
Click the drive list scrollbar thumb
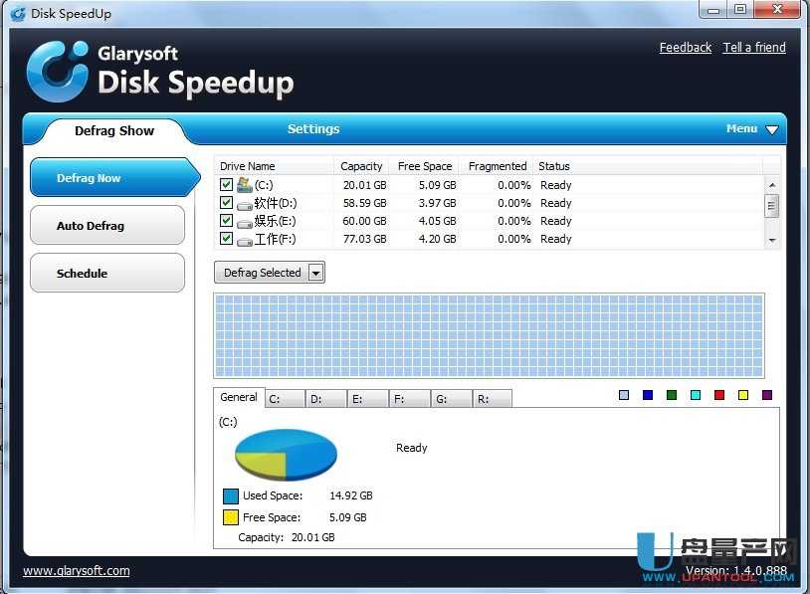pos(772,206)
